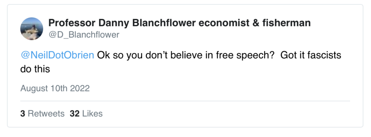Click the word "Retweets" label

[46, 114]
